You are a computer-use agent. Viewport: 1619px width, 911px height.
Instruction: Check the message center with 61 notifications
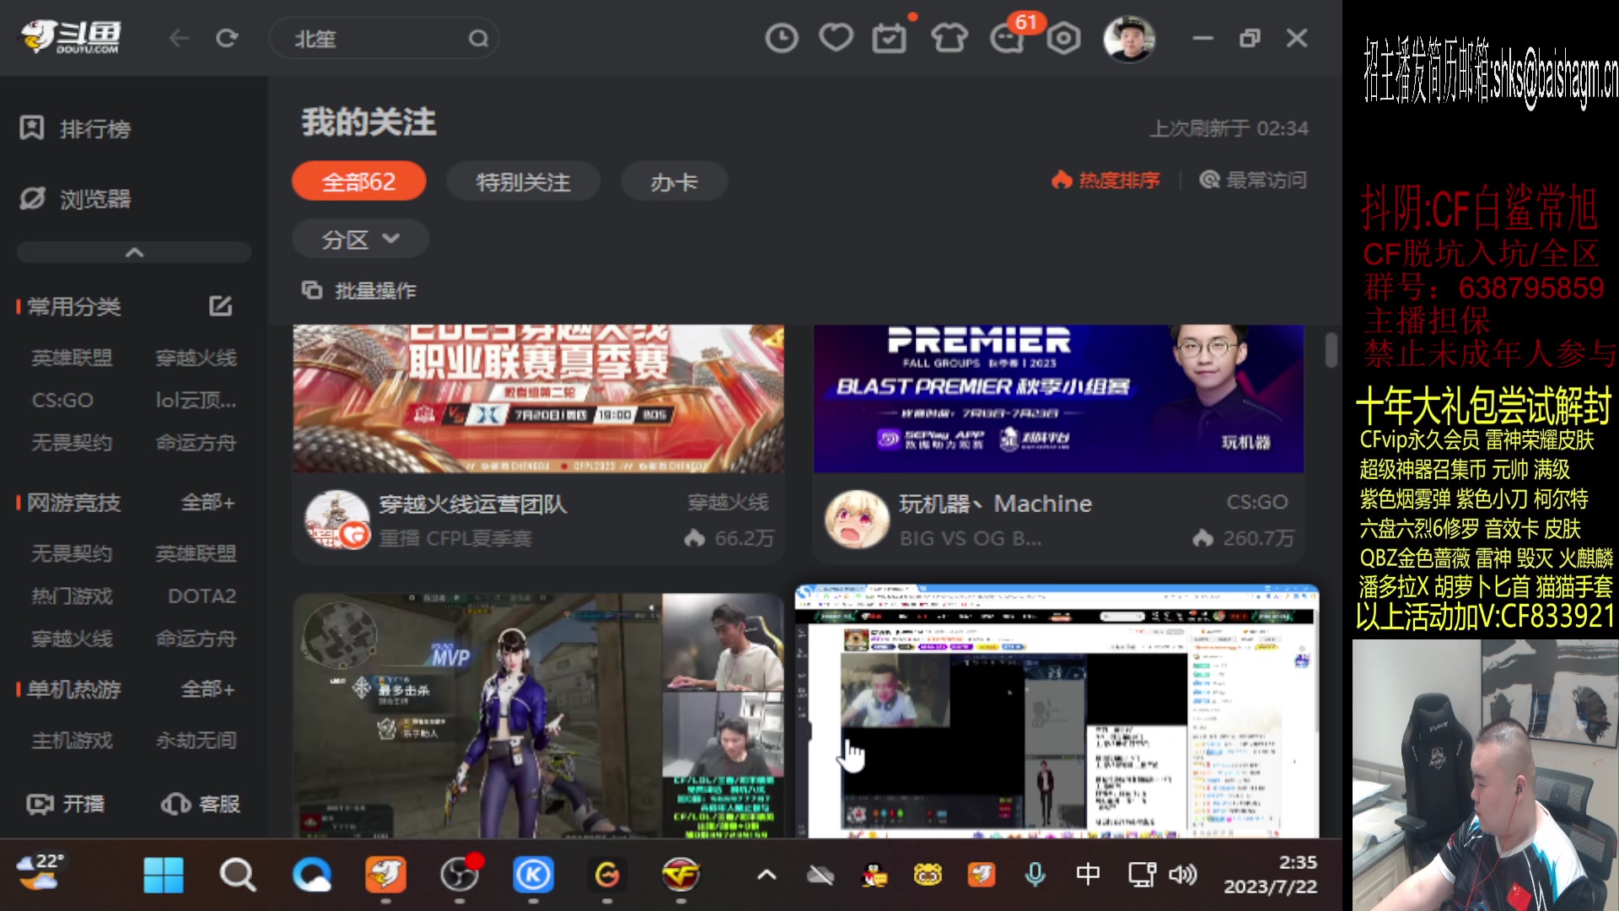(x=1007, y=38)
